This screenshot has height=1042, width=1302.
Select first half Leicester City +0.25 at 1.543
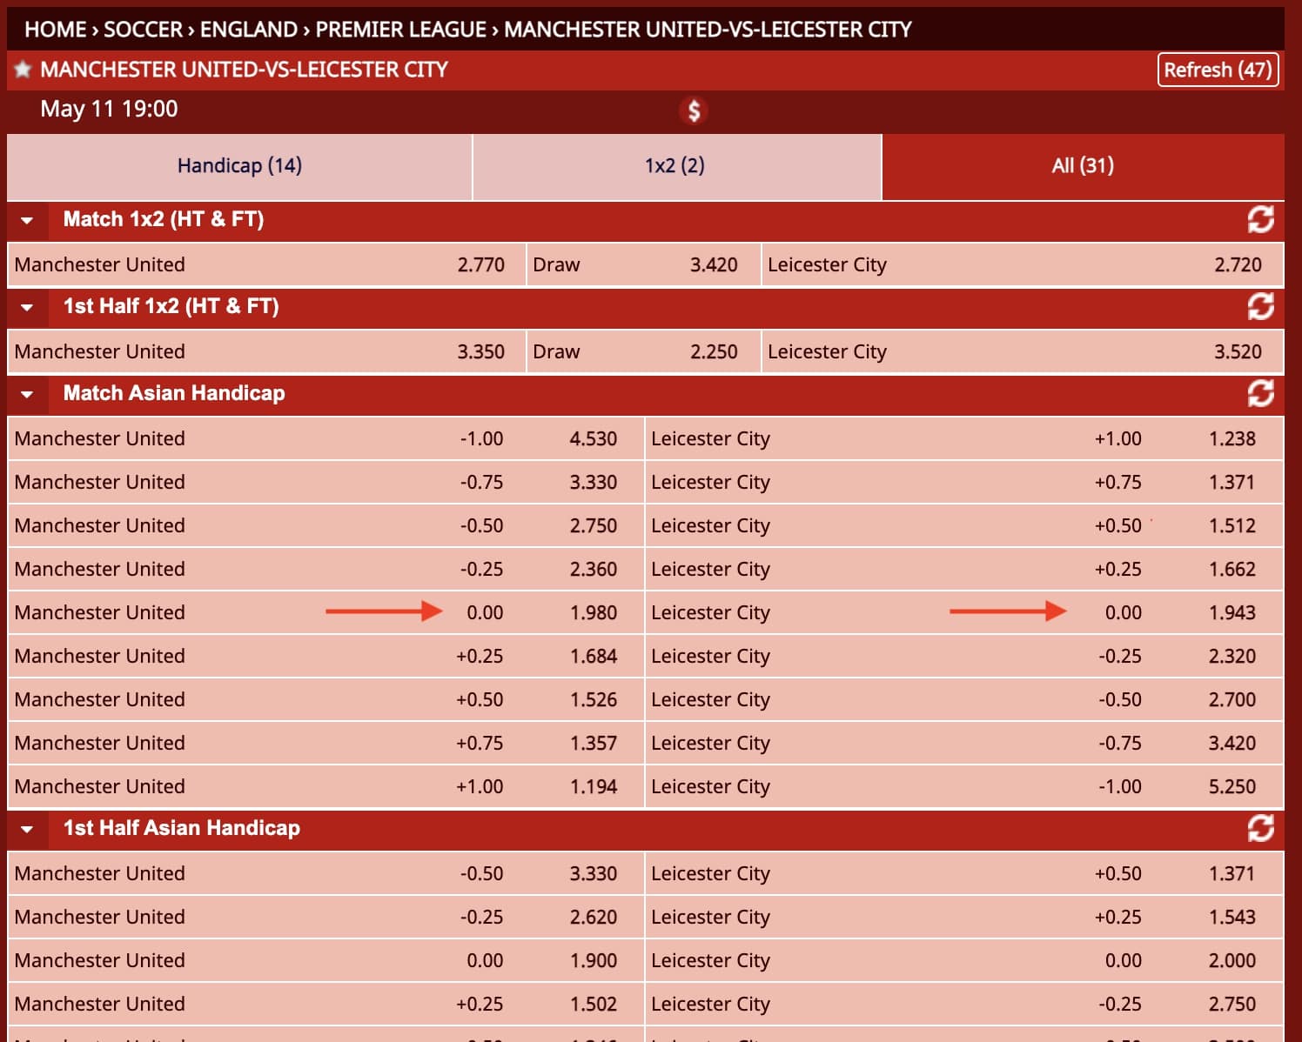964,917
